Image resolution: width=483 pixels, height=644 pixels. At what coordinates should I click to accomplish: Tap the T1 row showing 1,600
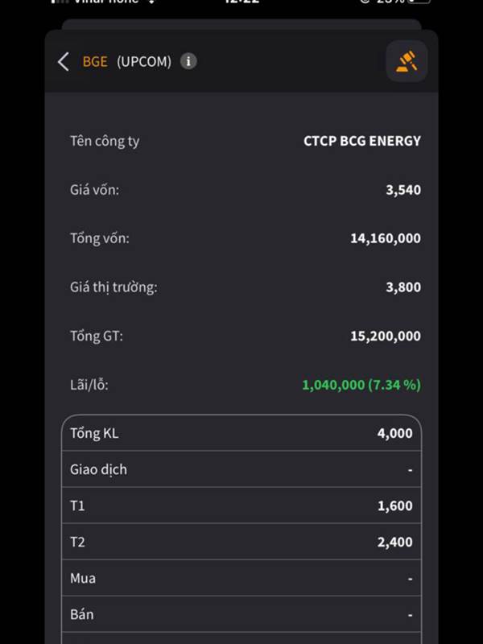click(242, 506)
